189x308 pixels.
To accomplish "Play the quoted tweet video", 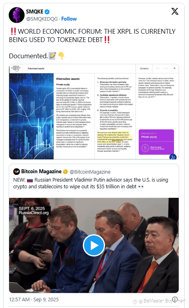I will [x=94, y=245].
